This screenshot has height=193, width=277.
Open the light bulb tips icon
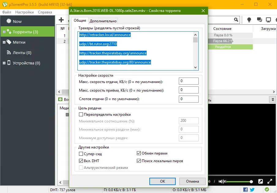point(249,20)
